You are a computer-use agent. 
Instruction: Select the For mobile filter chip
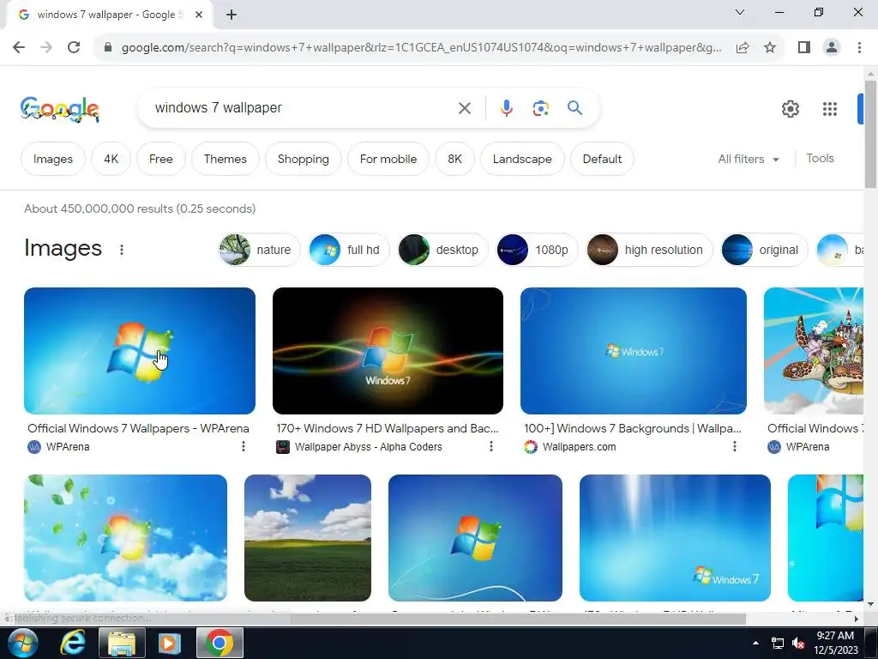(x=388, y=159)
